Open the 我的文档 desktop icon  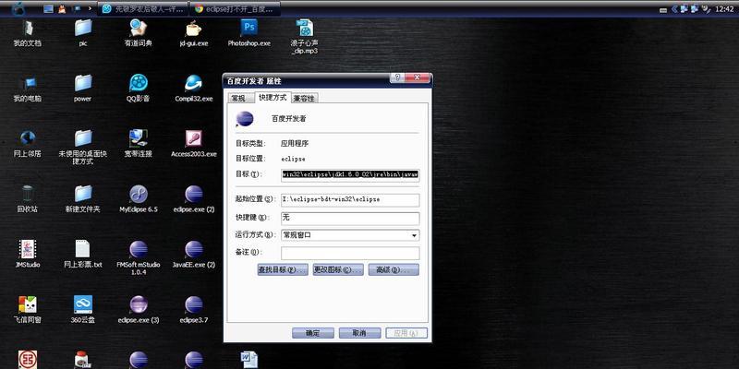click(28, 32)
